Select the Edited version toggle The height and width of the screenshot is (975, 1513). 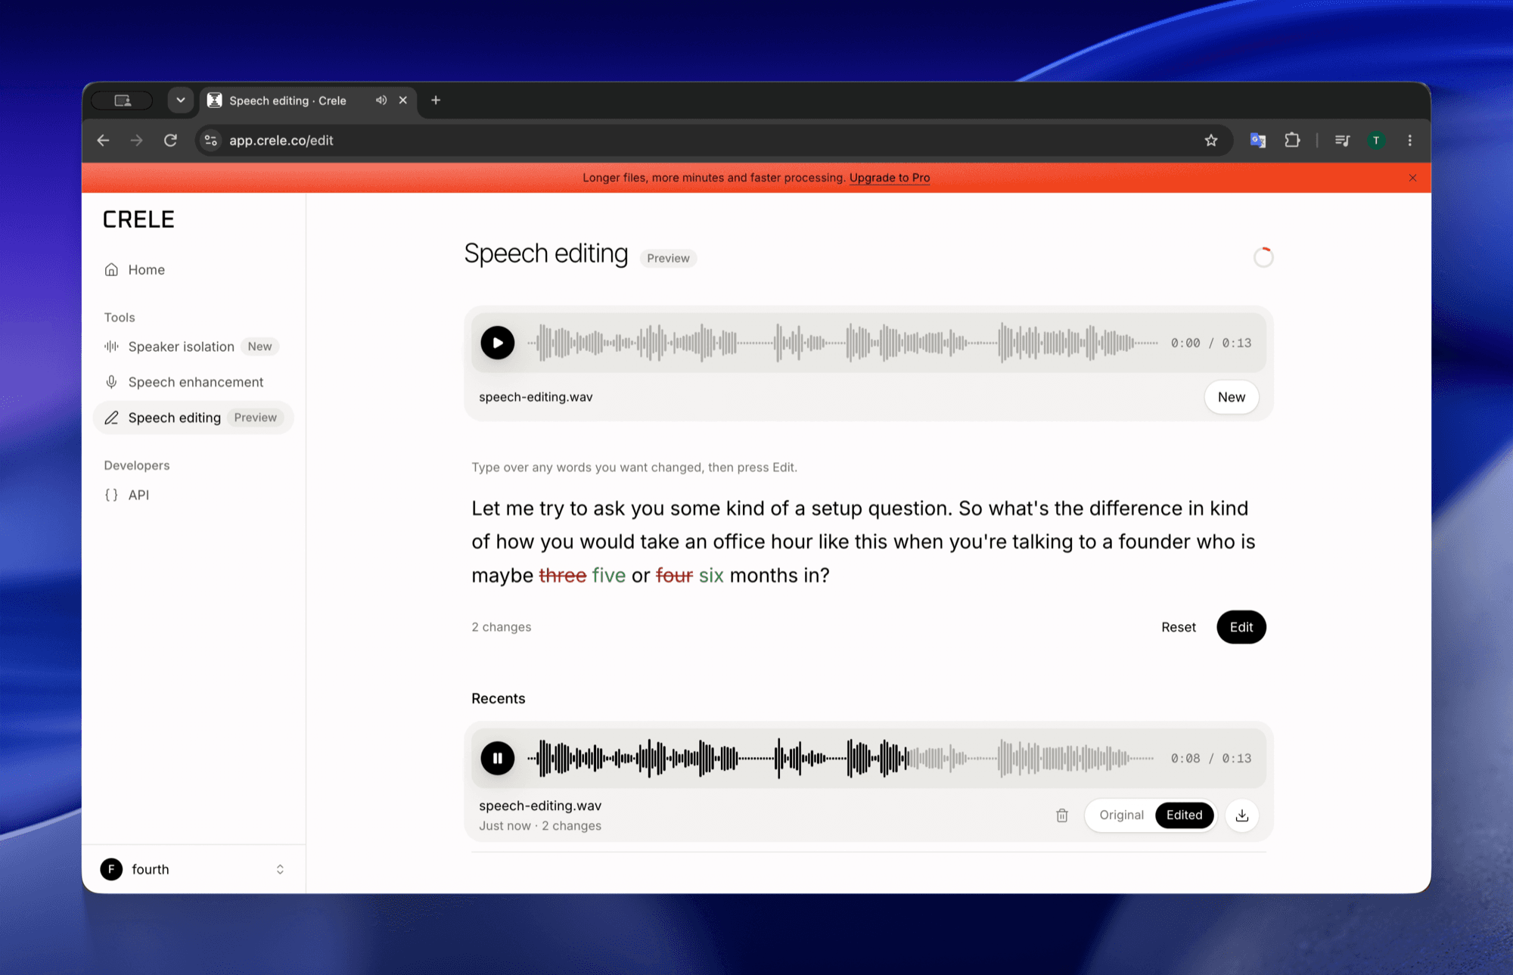coord(1184,815)
